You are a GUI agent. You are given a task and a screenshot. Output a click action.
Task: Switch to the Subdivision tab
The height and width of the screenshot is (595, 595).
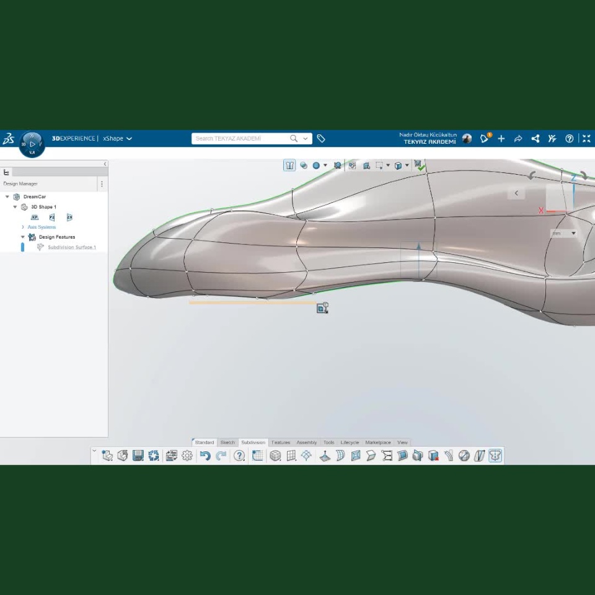pos(253,443)
